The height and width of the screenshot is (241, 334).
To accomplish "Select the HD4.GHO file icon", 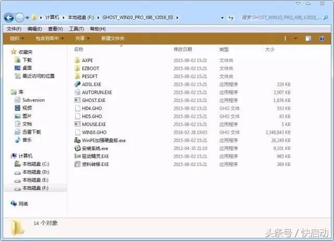I will [77, 108].
